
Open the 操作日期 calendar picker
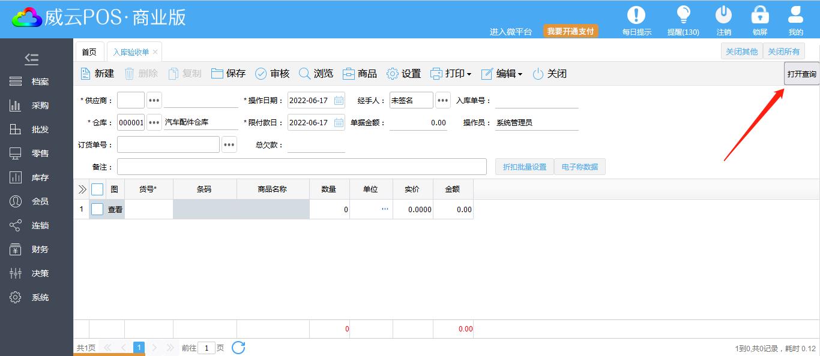point(339,101)
